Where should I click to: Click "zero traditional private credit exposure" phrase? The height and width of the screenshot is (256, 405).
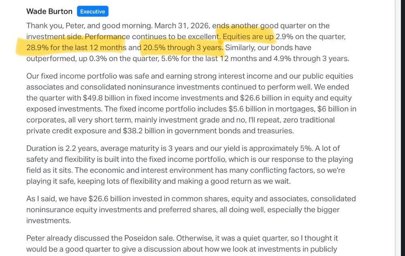pos(181,125)
